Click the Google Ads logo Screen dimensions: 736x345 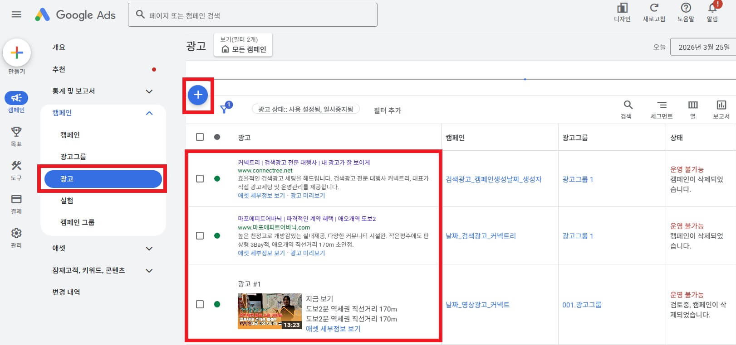(75, 15)
